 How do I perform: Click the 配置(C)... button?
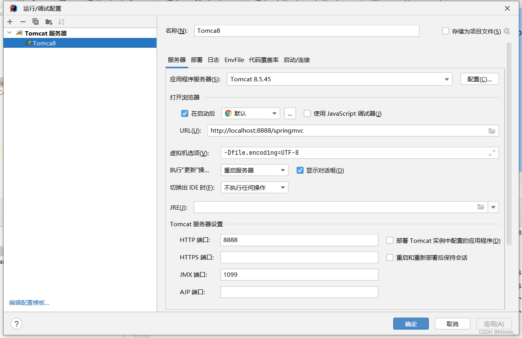(480, 79)
